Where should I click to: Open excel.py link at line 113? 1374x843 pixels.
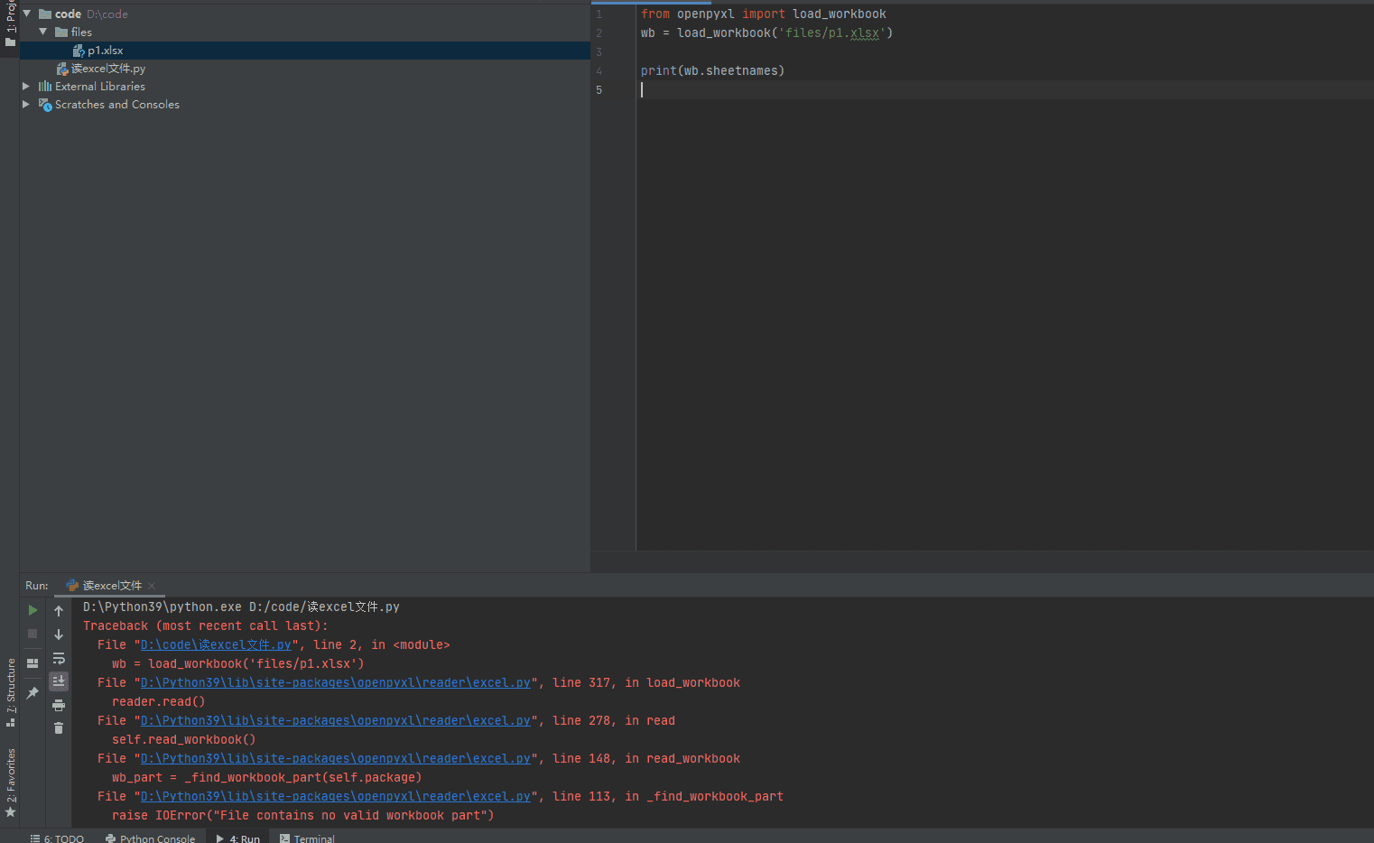click(336, 796)
